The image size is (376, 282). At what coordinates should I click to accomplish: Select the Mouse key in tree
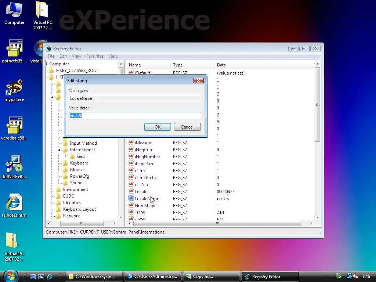77,170
